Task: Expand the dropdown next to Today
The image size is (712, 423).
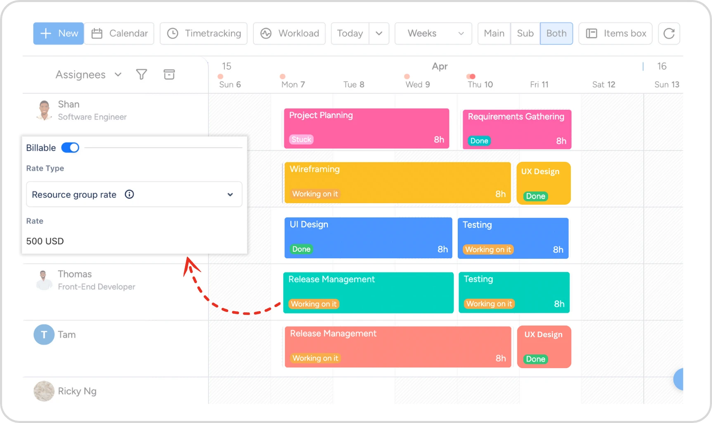Action: click(379, 33)
